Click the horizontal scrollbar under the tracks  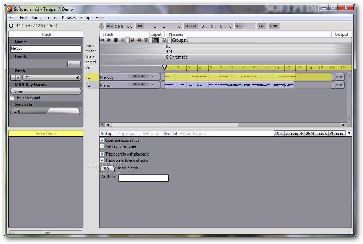click(x=175, y=125)
